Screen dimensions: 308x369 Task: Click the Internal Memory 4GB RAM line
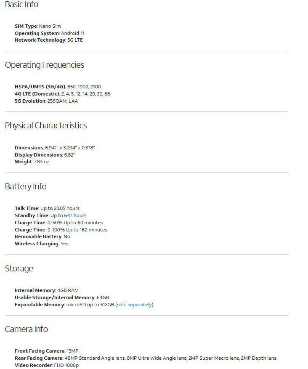click(47, 290)
